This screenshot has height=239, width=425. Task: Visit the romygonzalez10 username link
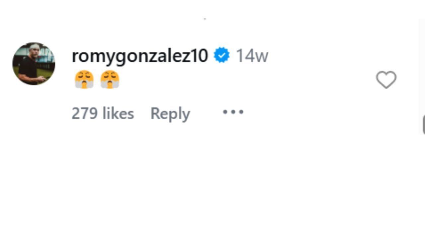(140, 55)
